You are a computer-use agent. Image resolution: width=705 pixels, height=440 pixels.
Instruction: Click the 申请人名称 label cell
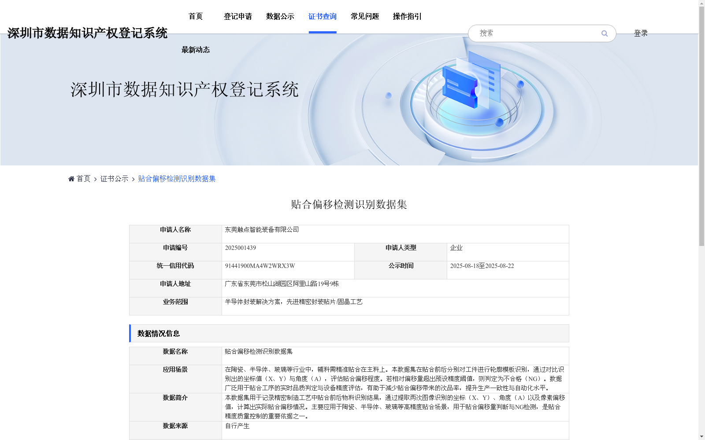(175, 234)
